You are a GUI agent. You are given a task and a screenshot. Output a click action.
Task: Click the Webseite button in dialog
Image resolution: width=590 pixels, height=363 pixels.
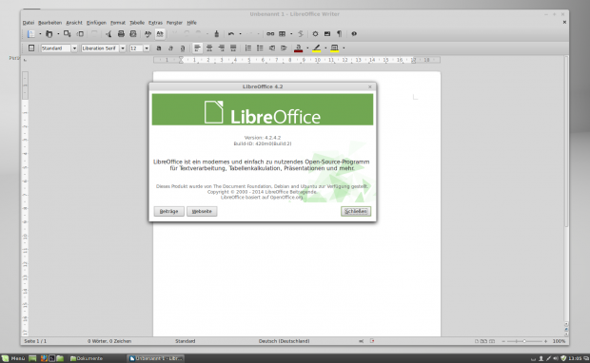202,212
